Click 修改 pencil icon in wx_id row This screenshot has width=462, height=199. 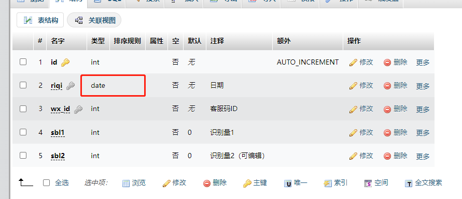click(353, 109)
